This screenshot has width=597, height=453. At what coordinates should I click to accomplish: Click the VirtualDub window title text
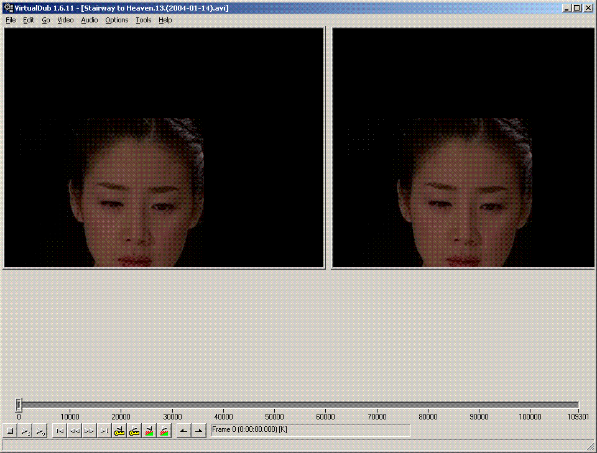click(x=121, y=8)
